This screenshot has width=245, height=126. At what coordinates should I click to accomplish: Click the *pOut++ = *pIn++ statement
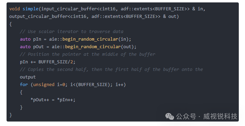tap(53, 100)
